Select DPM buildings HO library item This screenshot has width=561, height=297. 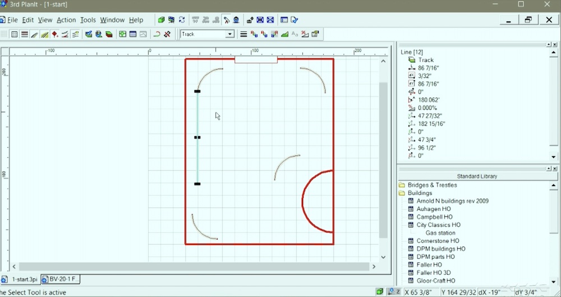tap(441, 249)
